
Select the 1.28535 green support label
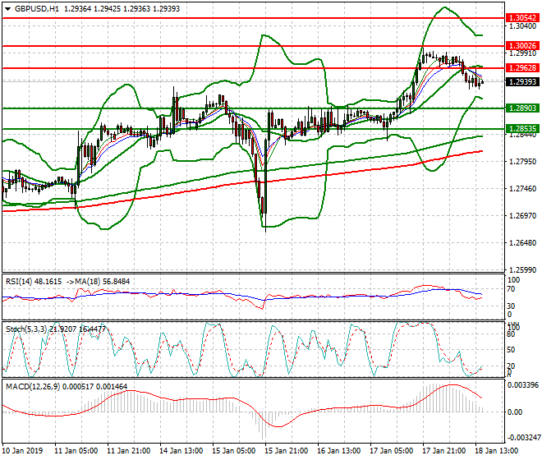pos(522,129)
